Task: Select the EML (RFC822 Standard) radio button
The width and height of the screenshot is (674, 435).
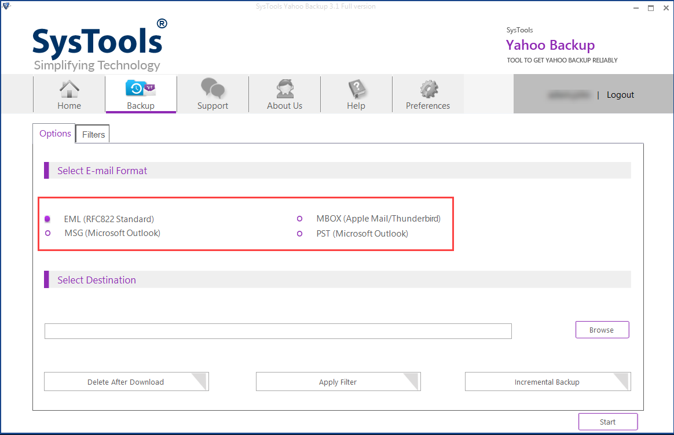Action: 47,219
